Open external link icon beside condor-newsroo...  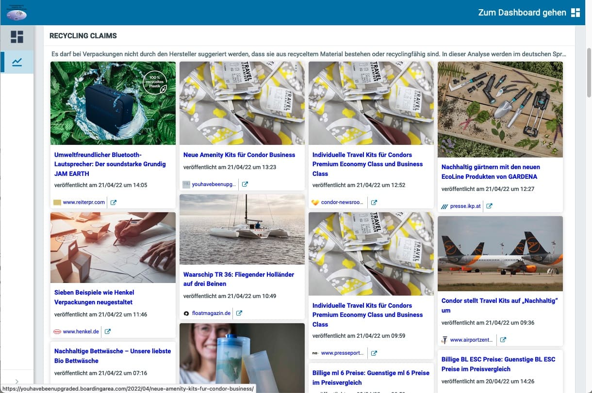tap(374, 203)
